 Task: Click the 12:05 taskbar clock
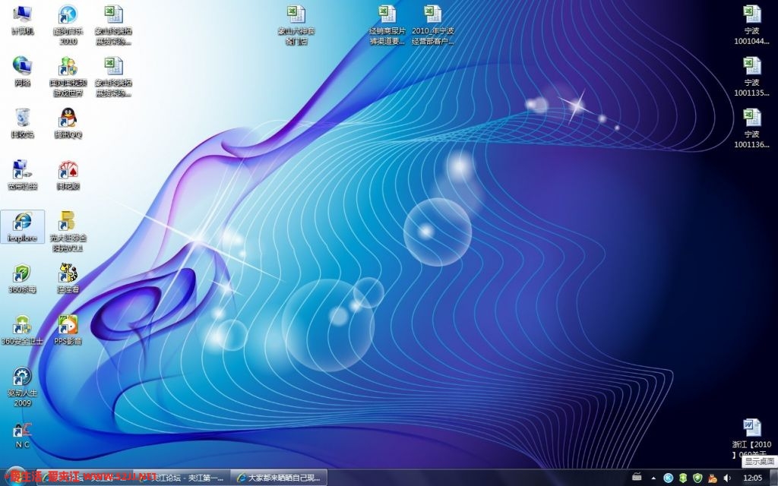752,478
